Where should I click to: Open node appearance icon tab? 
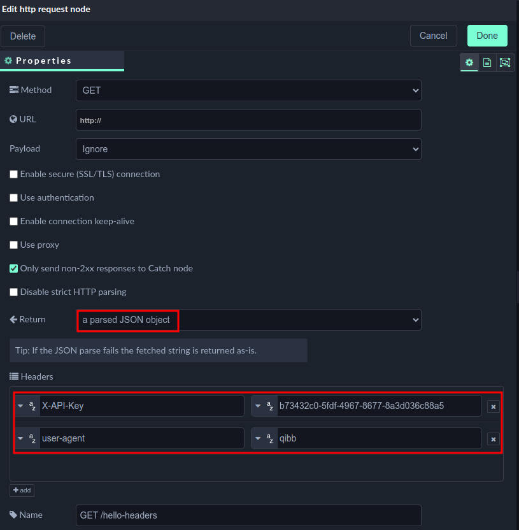tap(505, 62)
